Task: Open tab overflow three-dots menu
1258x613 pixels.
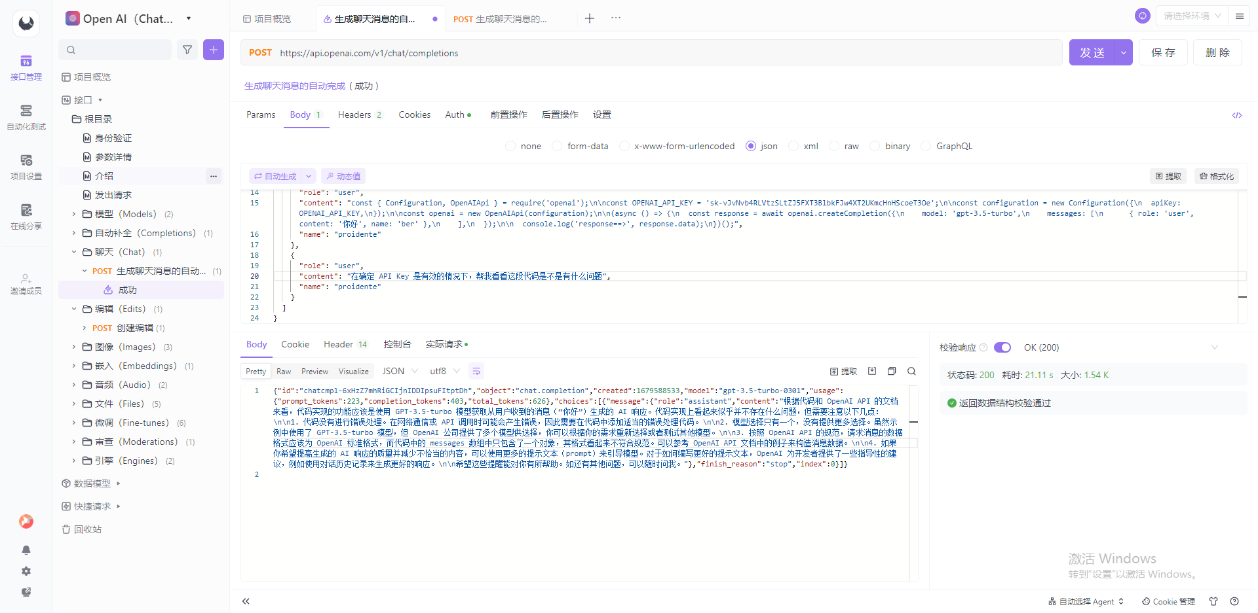Action: pos(616,18)
